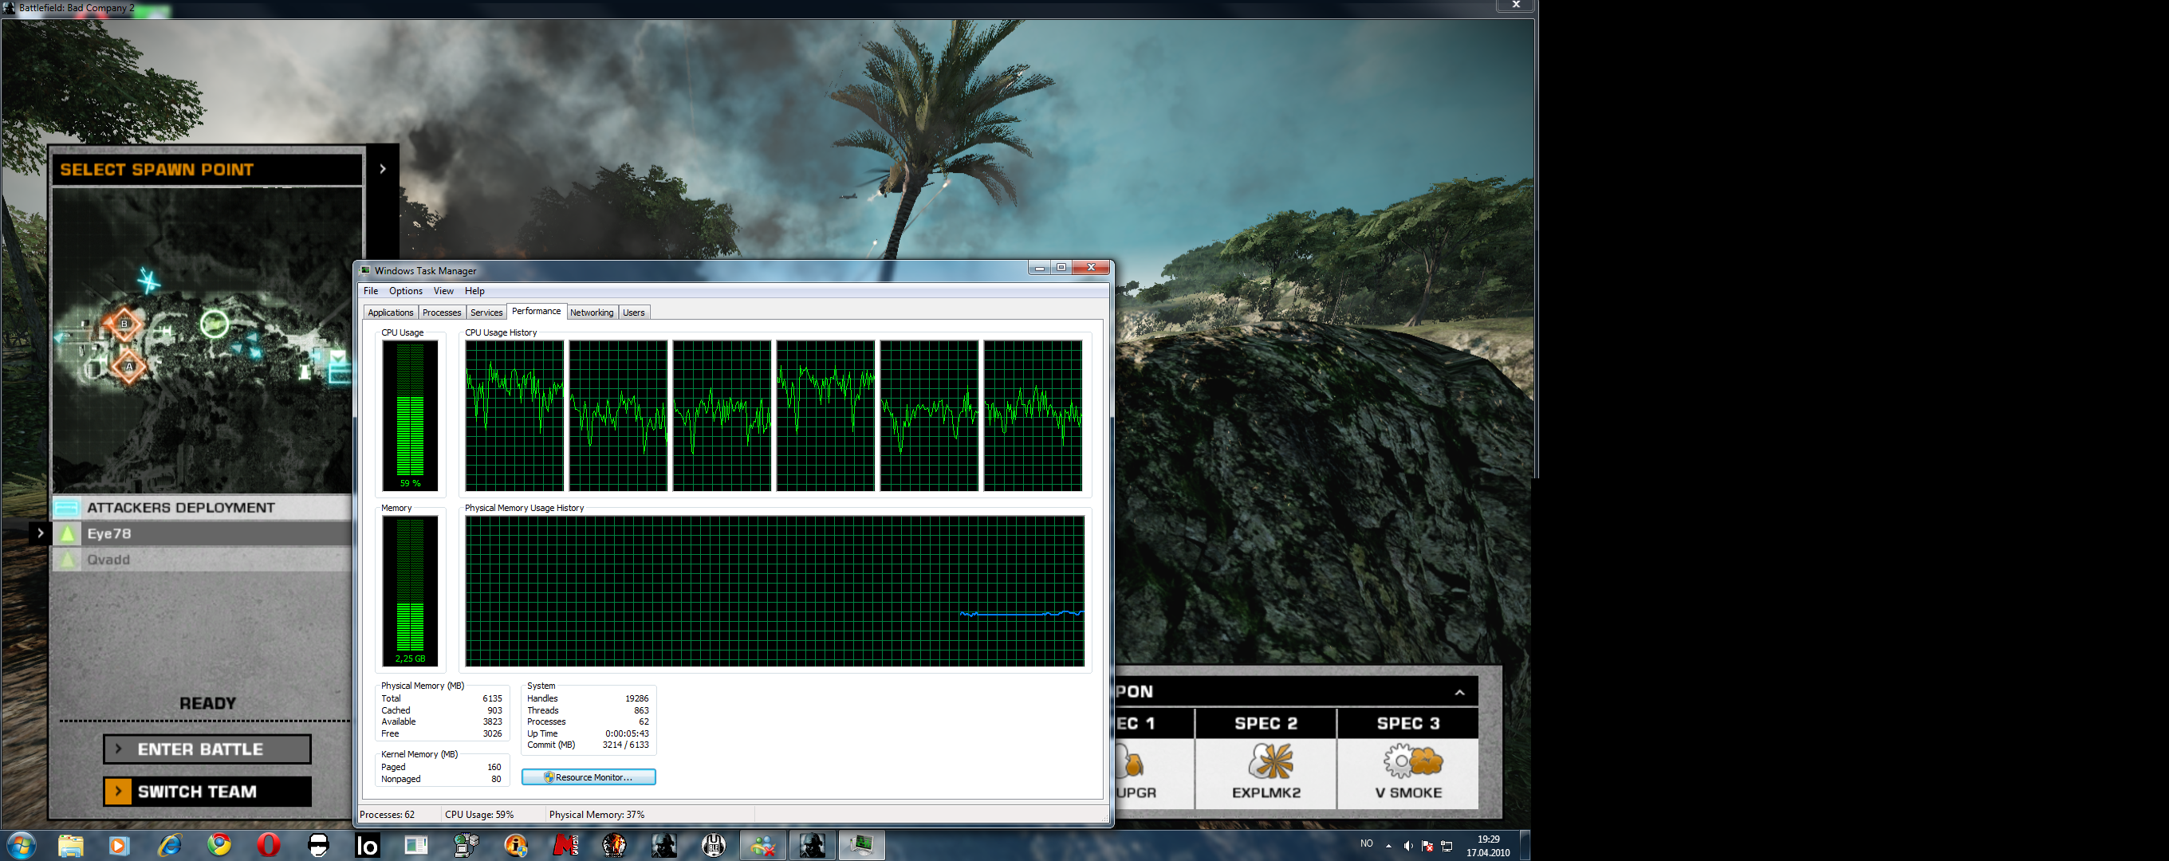The width and height of the screenshot is (2169, 861).
Task: Click the SPEC 3 header
Action: click(1407, 723)
